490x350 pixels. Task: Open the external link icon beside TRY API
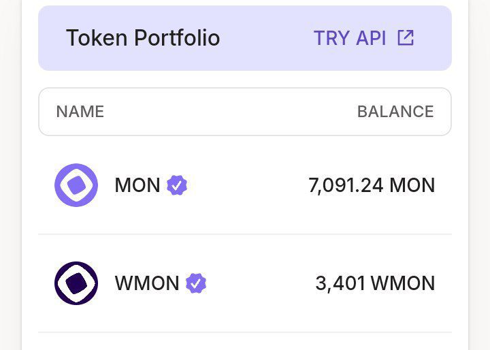point(406,38)
